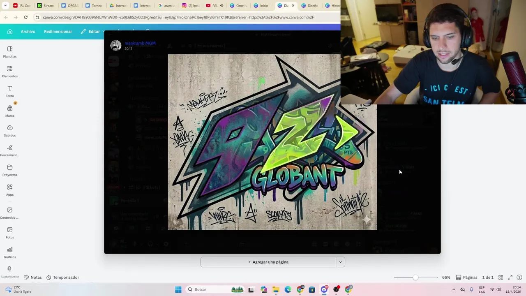526x296 pixels.
Task: Click manicamb MGM profile avatar
Action: point(116,46)
